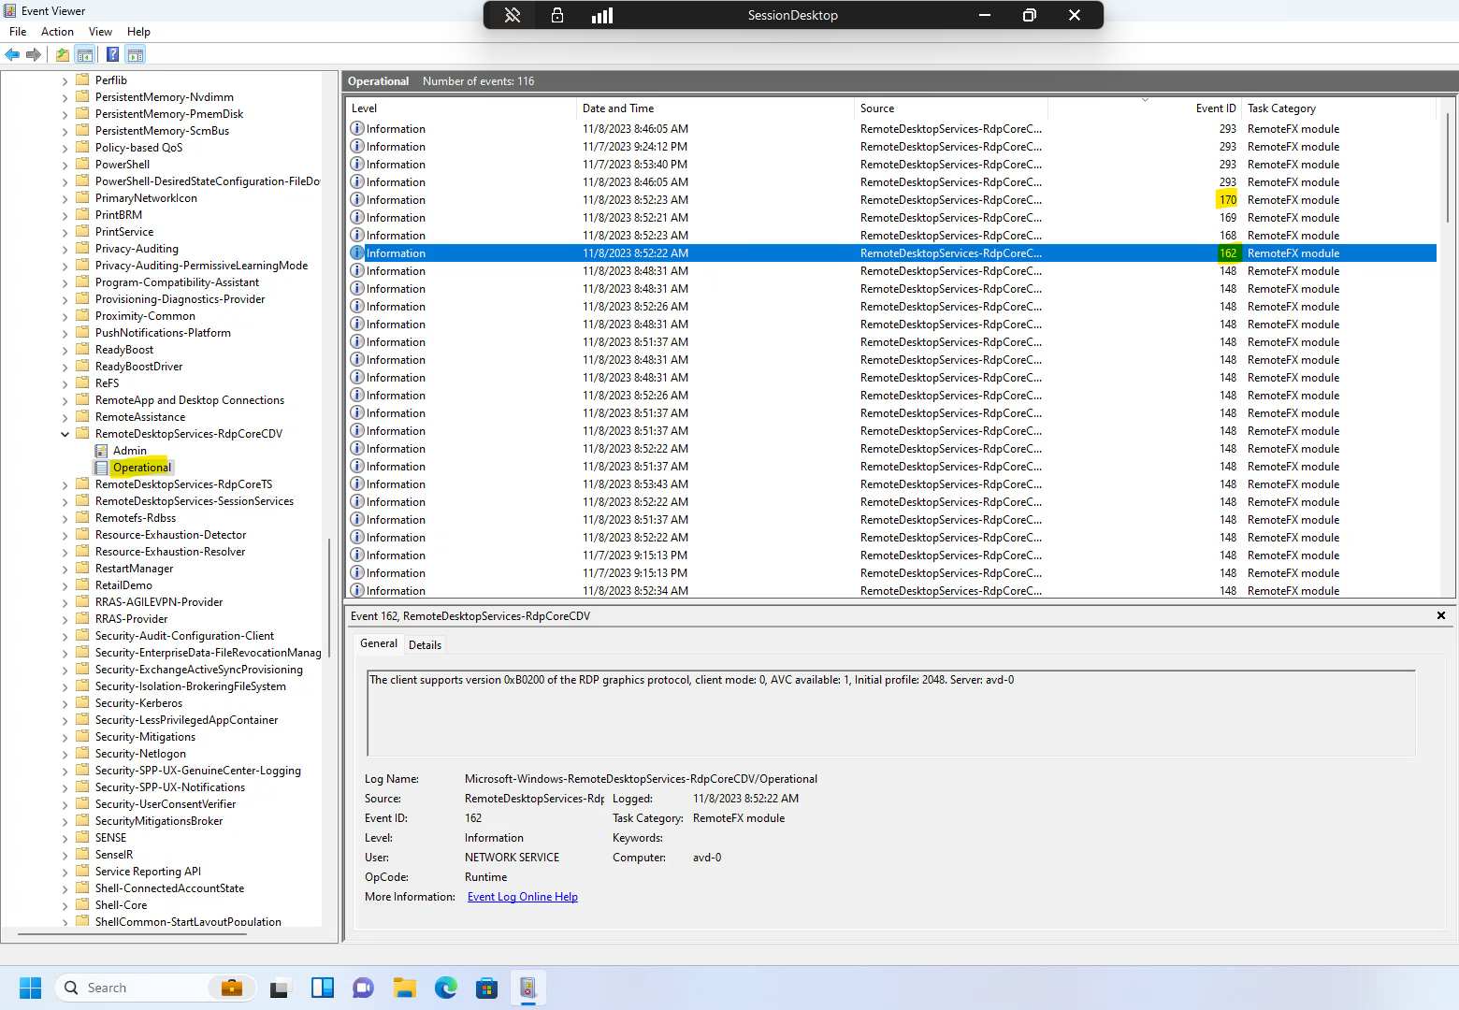Select the event row with ID 168
This screenshot has width=1459, height=1010.
coord(893,236)
